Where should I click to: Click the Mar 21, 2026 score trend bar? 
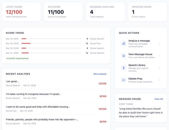pyautogui.click(x=51, y=53)
